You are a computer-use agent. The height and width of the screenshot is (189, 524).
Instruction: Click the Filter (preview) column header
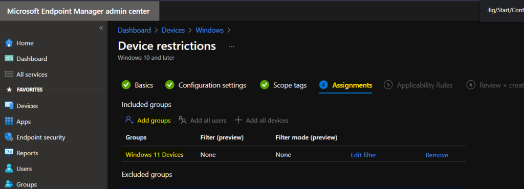(x=222, y=137)
